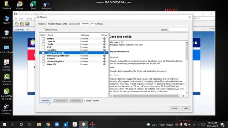This screenshot has width=228, height=128.
Task: Open the ThinkPad desktop shortcut
Action: [x=6, y=5]
